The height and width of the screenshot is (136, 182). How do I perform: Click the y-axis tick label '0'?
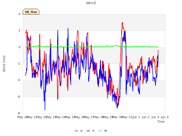click(x=19, y=47)
